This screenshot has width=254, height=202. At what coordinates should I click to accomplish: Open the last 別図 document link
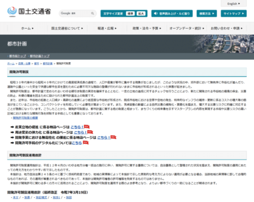pyautogui.click(x=69, y=197)
